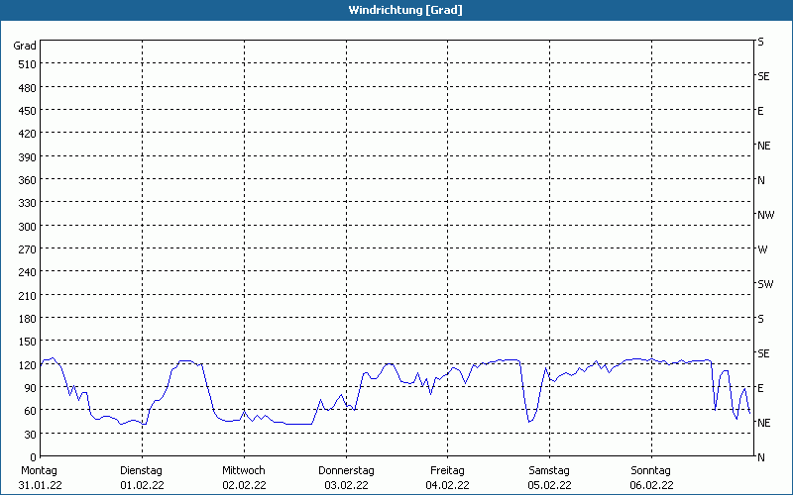Click the date "05.02.22" under Samstag
This screenshot has height=495, width=793.
tap(550, 485)
